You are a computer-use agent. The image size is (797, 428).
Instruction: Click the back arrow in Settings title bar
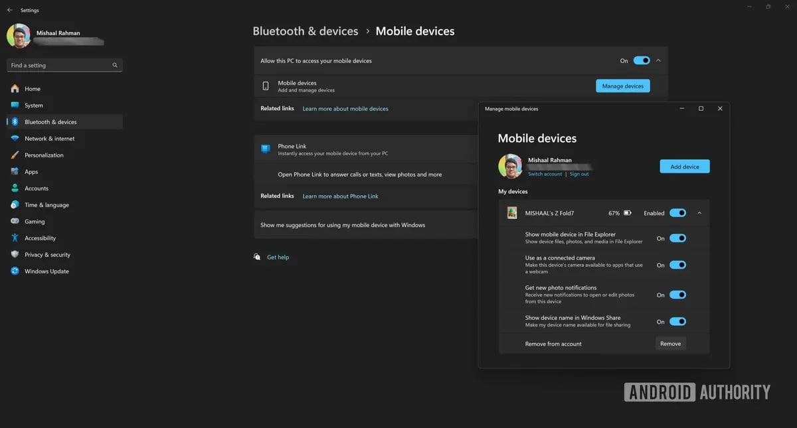(x=10, y=11)
